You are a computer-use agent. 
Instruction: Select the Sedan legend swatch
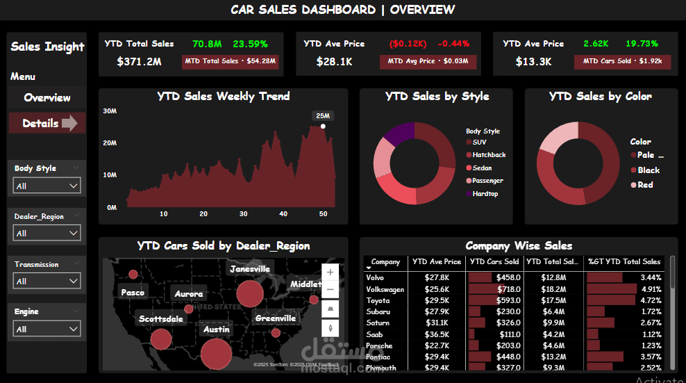[469, 168]
